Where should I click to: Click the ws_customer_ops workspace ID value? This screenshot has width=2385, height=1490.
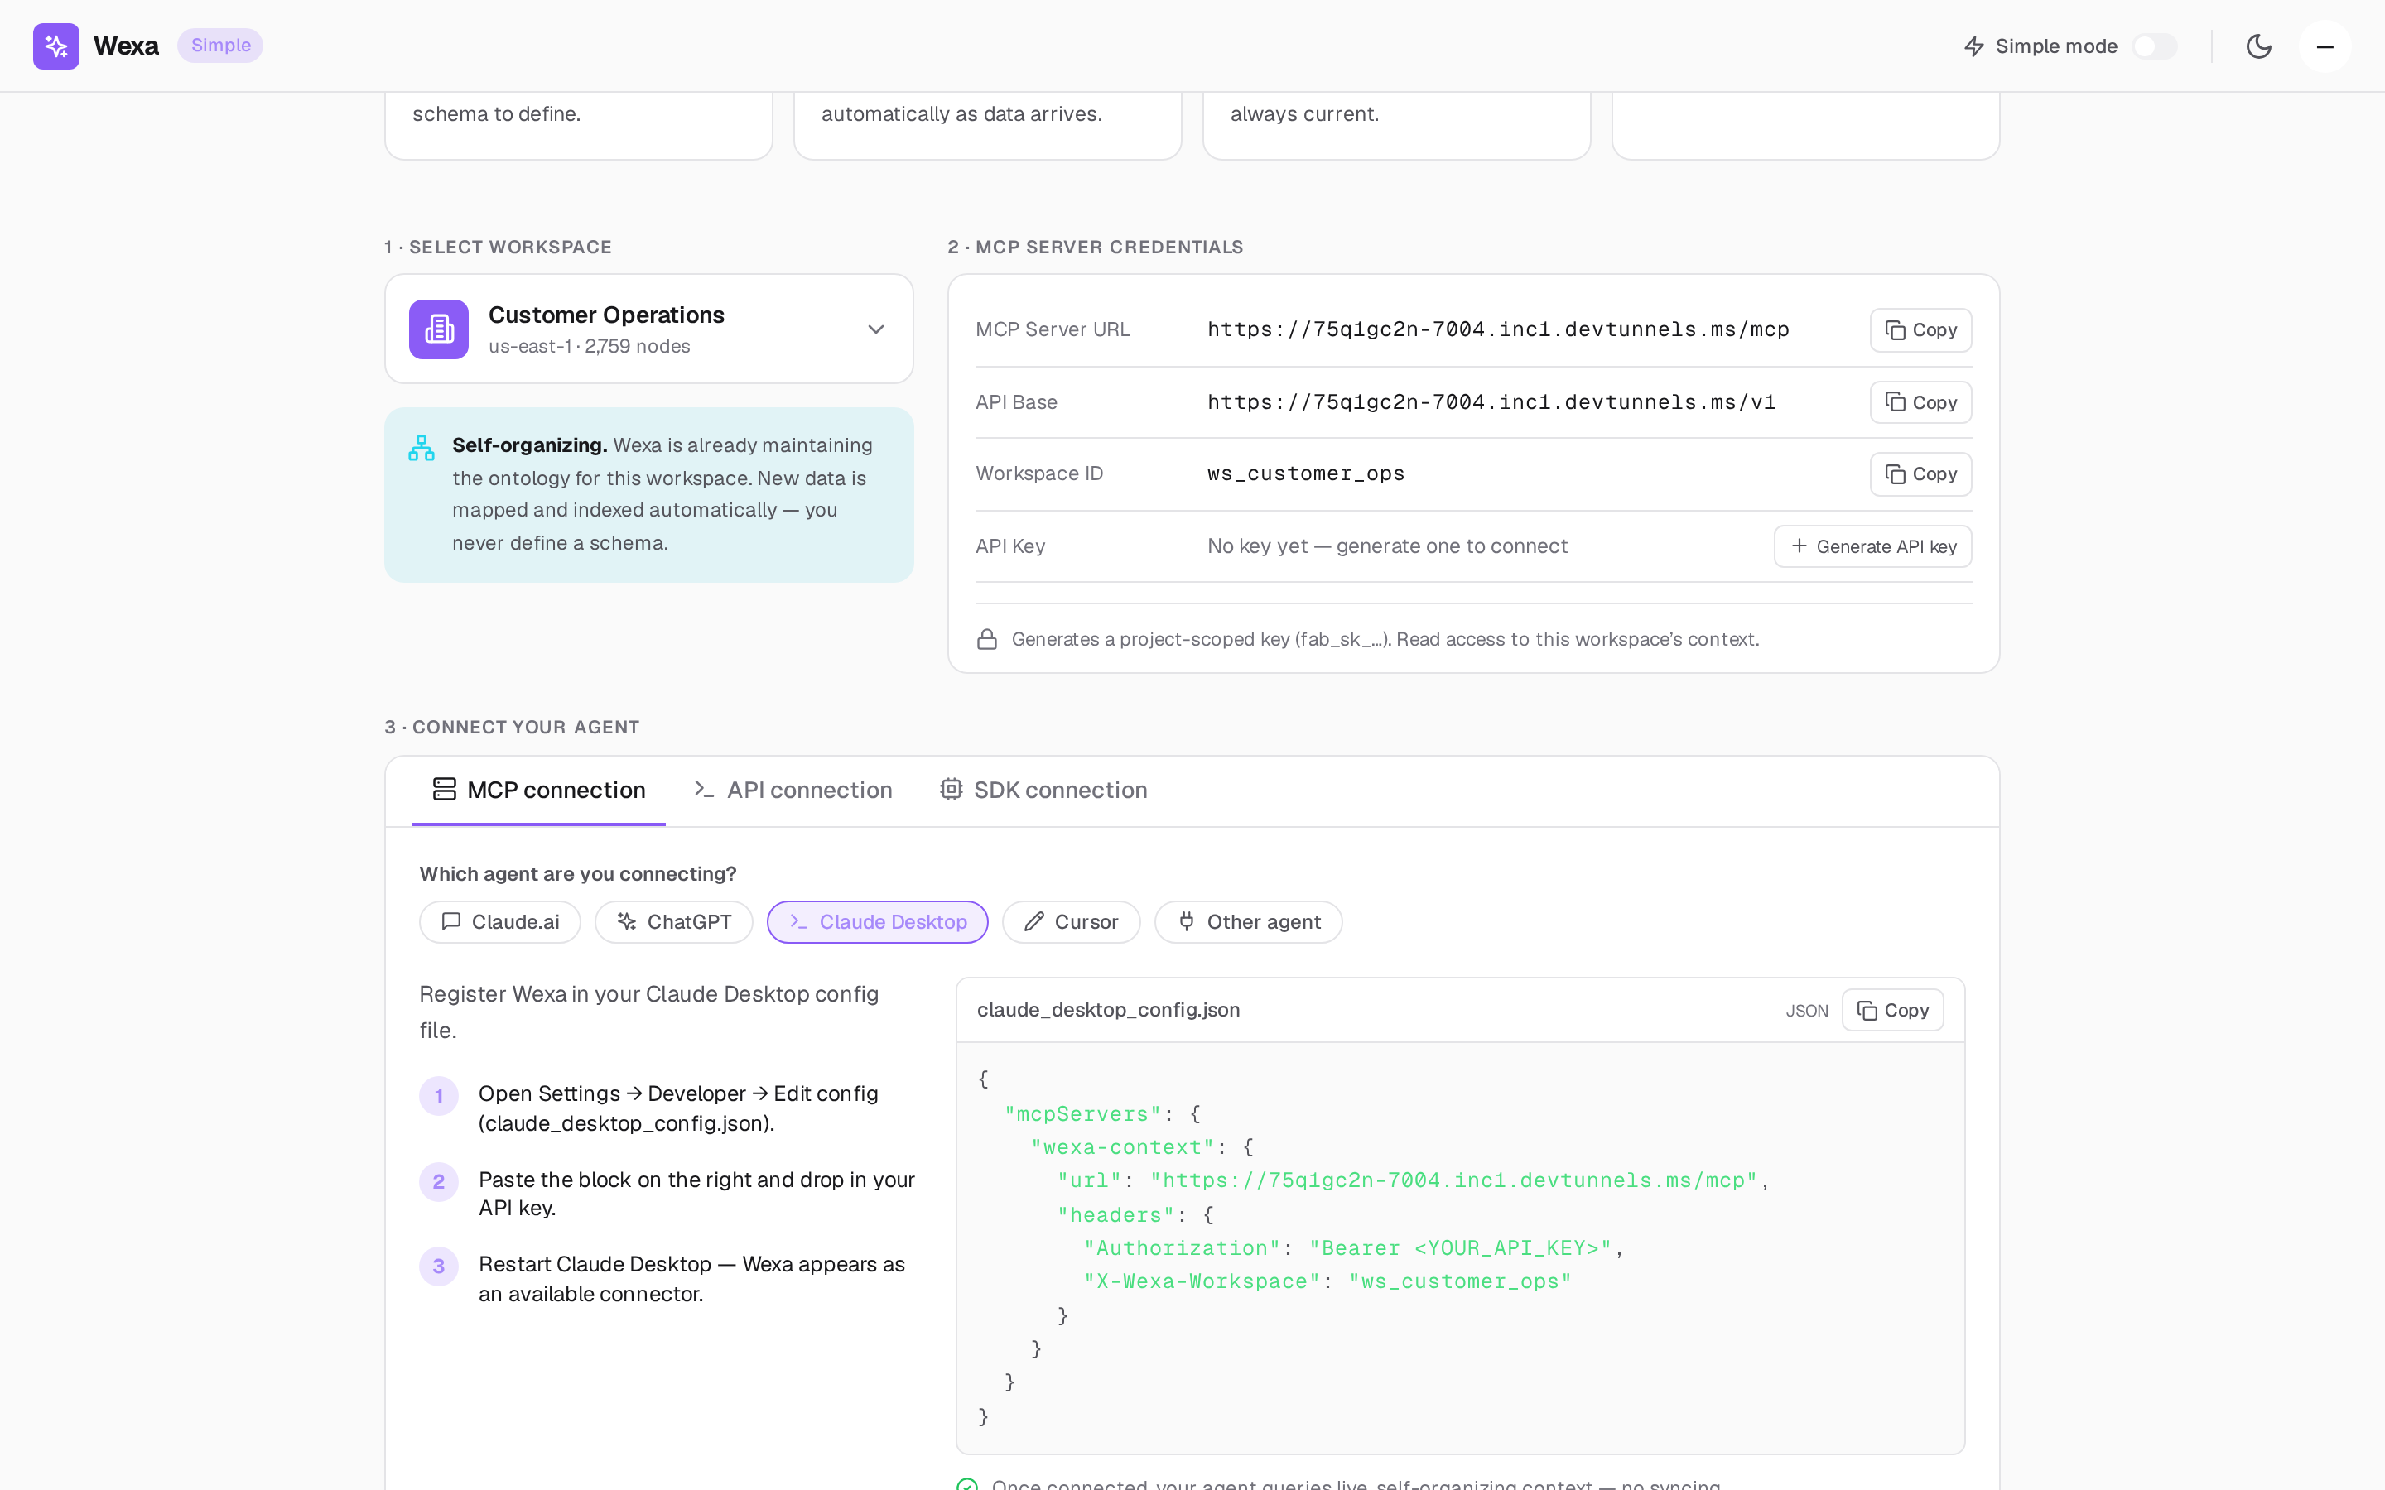1306,474
